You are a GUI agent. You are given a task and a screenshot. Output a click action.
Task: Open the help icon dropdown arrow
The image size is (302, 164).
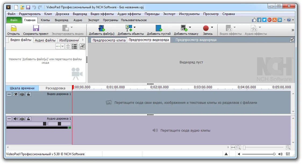pos(293,20)
